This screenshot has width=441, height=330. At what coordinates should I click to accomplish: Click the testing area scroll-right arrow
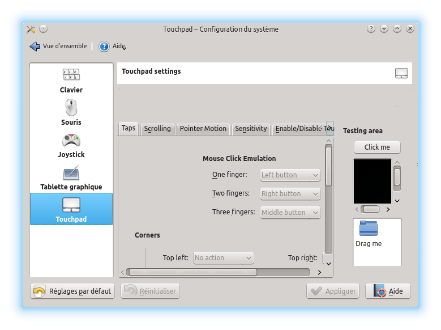pos(388,209)
